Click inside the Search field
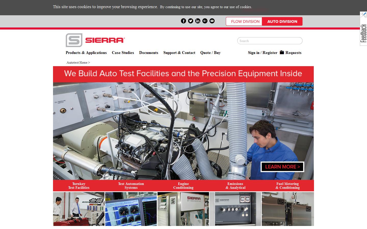 [269, 41]
